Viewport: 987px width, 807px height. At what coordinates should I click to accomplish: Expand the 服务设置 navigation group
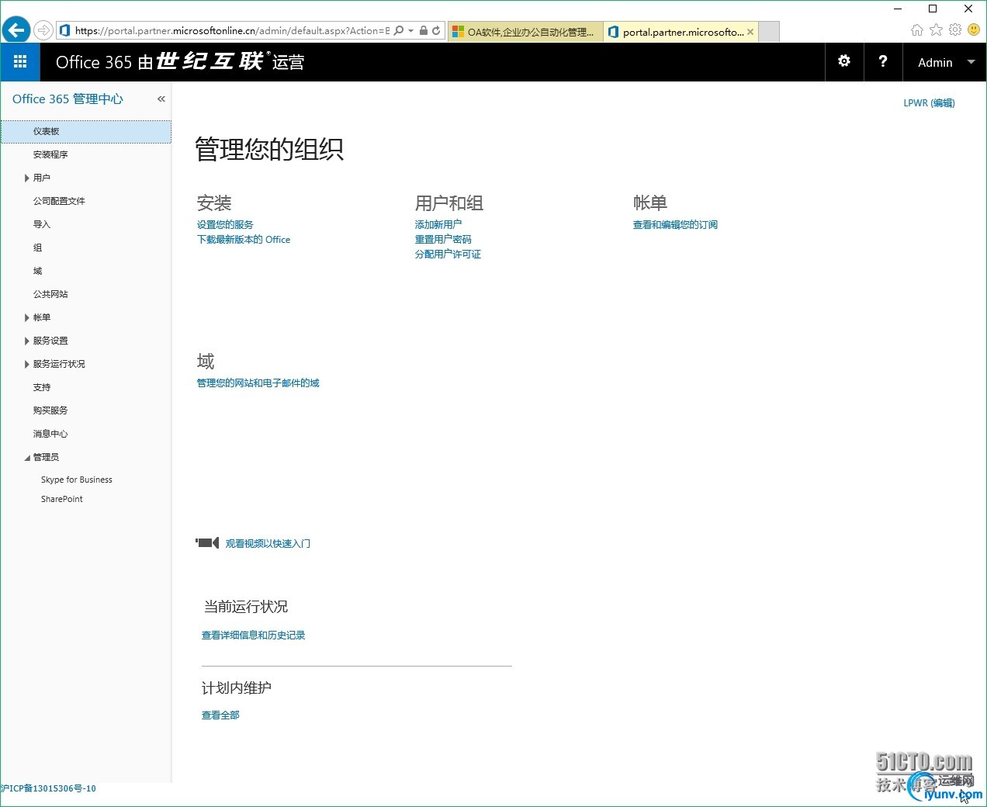click(27, 341)
